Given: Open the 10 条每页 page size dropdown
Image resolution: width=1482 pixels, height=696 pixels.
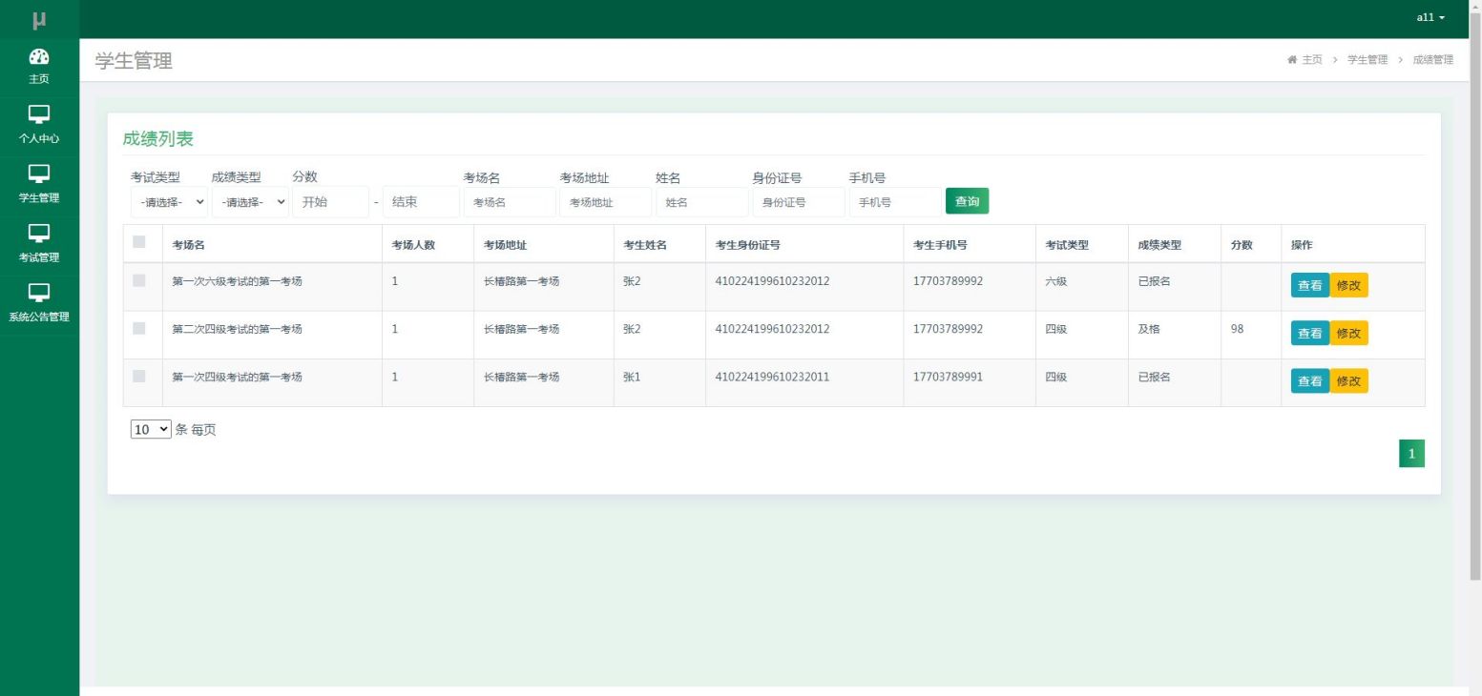Looking at the screenshot, I should pos(151,430).
